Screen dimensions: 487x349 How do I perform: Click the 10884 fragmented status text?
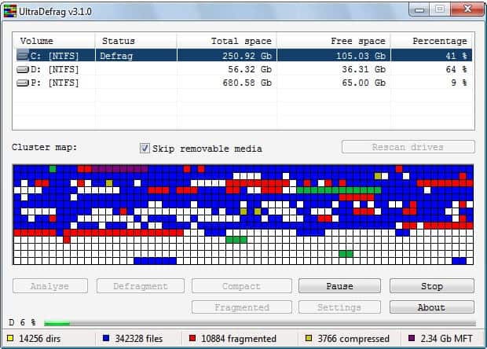click(239, 338)
